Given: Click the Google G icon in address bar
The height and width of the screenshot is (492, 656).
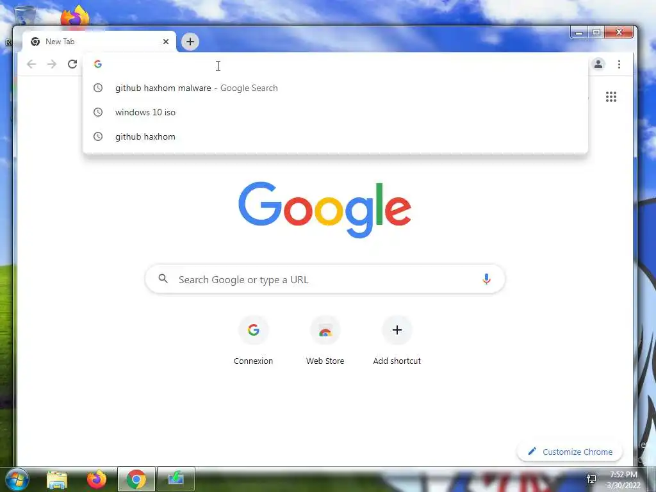Looking at the screenshot, I should point(98,64).
